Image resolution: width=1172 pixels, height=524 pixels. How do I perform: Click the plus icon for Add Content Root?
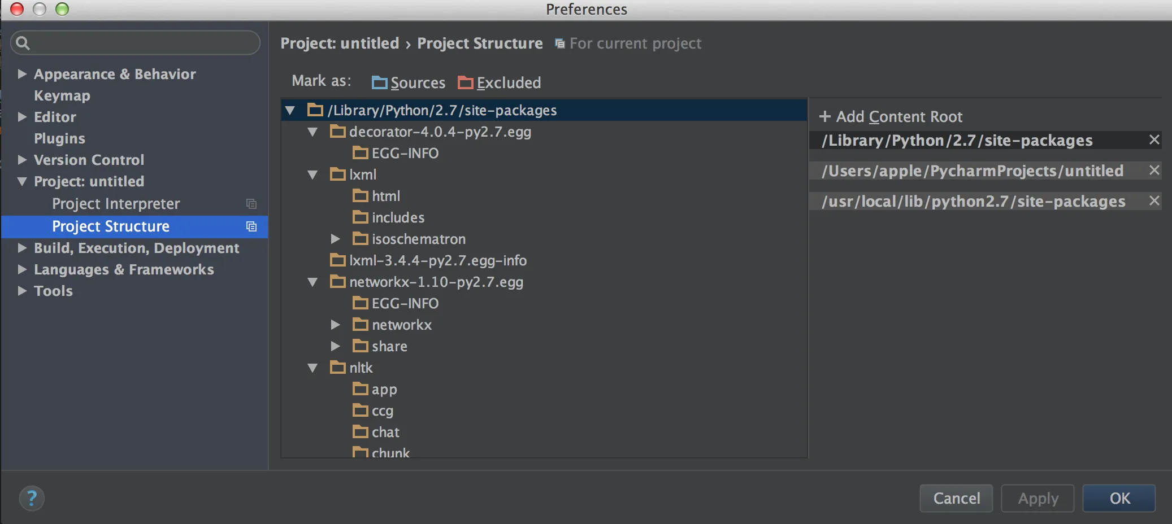(x=825, y=117)
